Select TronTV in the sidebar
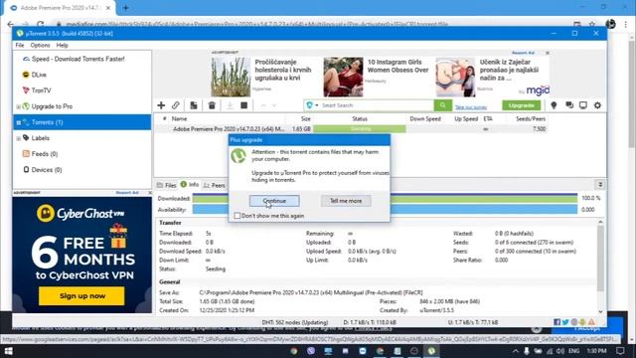This screenshot has height=358, width=636. (x=42, y=90)
